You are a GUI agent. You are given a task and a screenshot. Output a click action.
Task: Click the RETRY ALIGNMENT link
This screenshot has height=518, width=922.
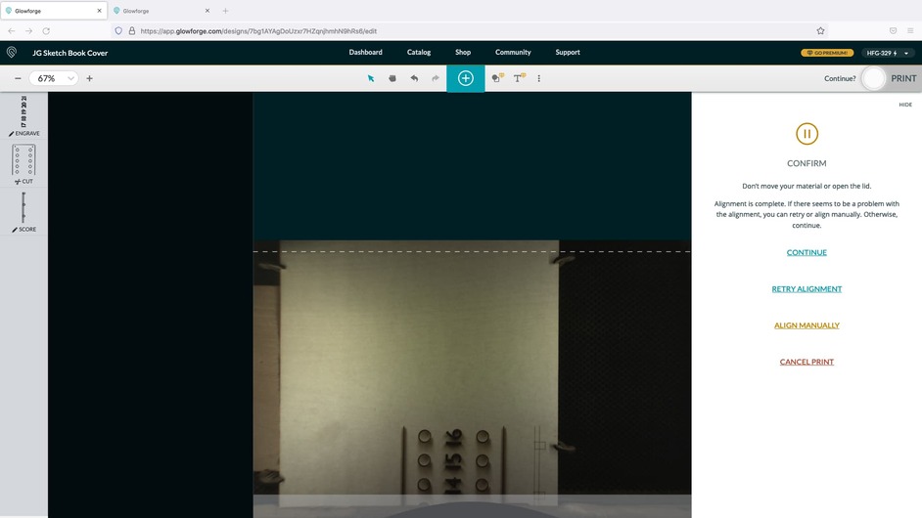click(x=807, y=289)
